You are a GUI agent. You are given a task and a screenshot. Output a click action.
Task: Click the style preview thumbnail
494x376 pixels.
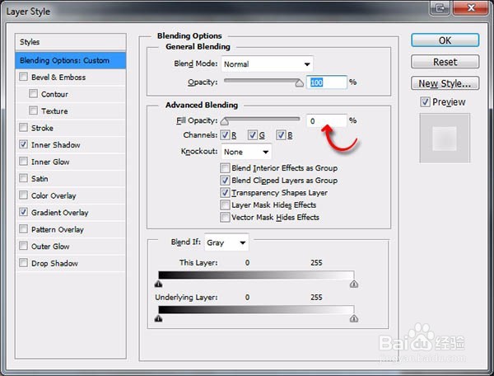445,139
